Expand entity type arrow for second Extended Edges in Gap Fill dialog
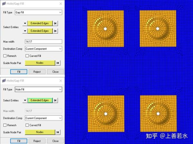Image resolution: width=193 pixels, height=144 pixels. pos(25,31)
